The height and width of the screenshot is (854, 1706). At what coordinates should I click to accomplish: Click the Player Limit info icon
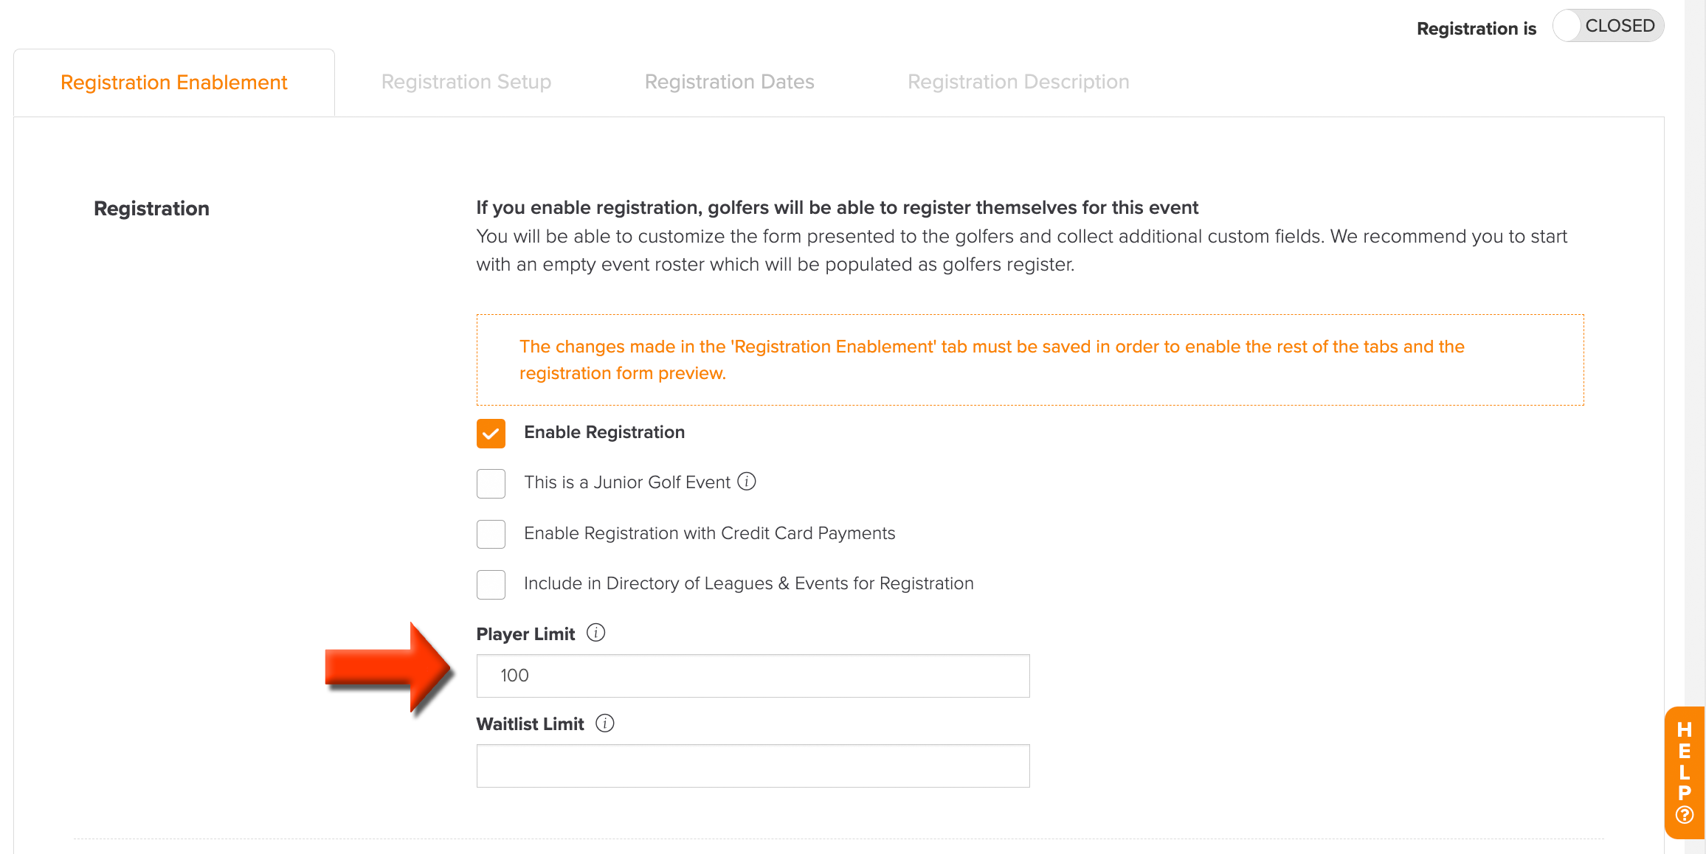tap(595, 633)
